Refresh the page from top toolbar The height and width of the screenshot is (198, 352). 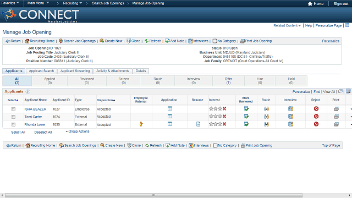[153, 41]
